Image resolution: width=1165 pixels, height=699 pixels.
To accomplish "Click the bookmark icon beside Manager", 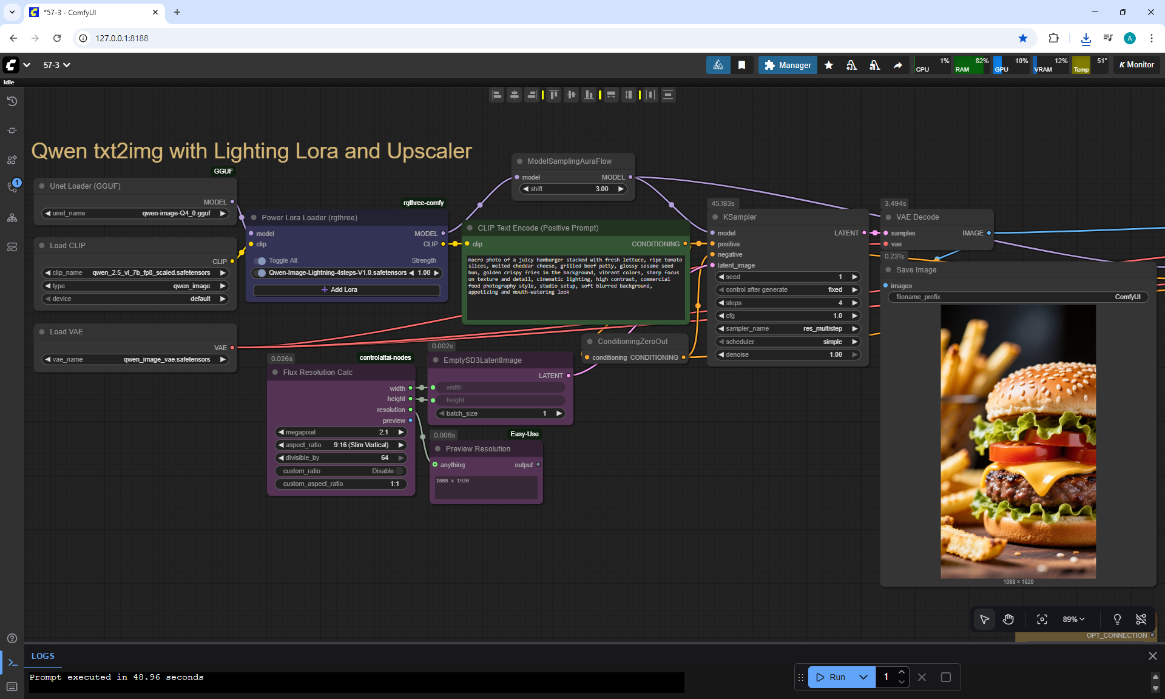I will 741,65.
